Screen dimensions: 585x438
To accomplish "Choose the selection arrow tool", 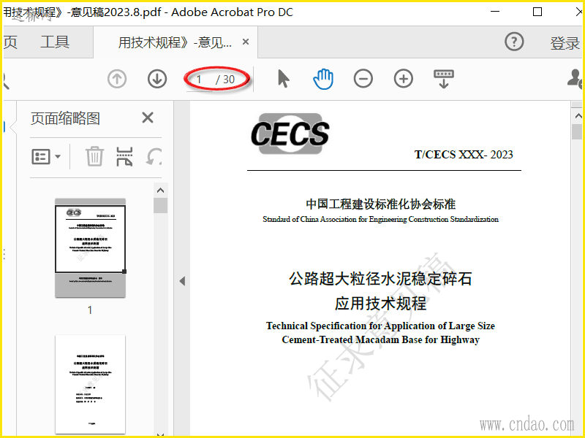I will pyautogui.click(x=284, y=79).
